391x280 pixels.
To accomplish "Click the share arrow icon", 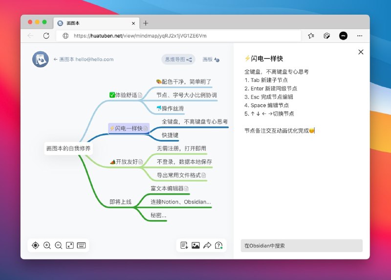I will 207,245.
